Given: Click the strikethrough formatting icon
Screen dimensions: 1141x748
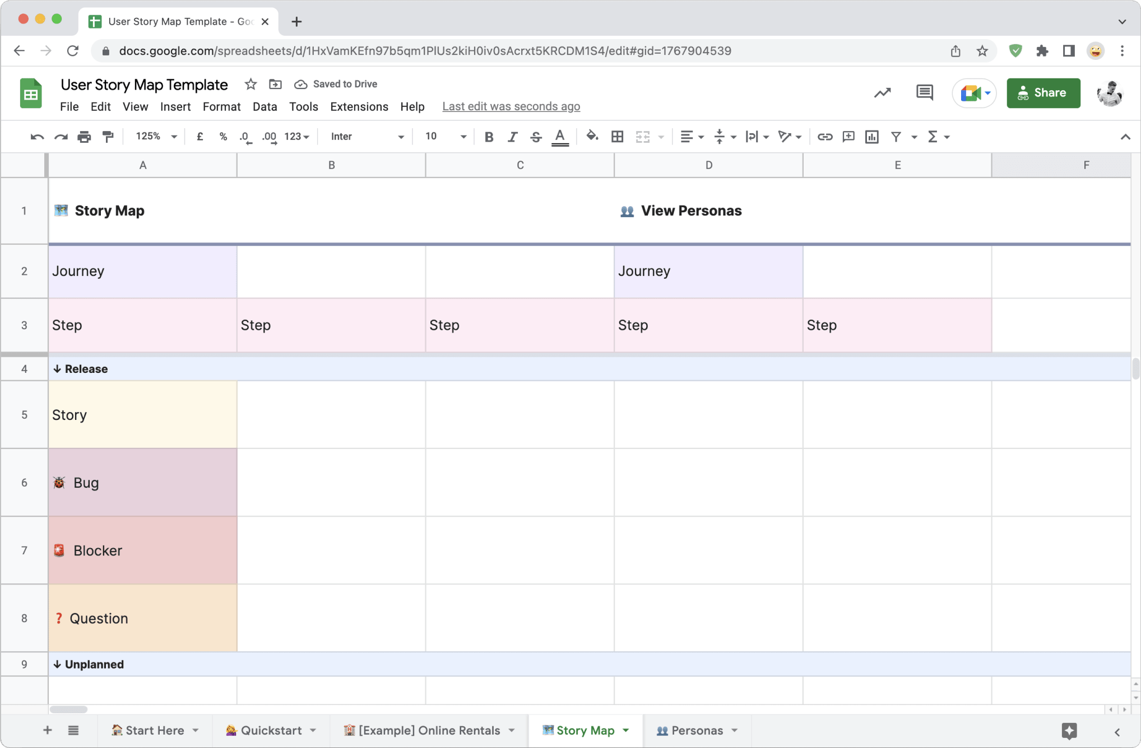Looking at the screenshot, I should [x=535, y=137].
